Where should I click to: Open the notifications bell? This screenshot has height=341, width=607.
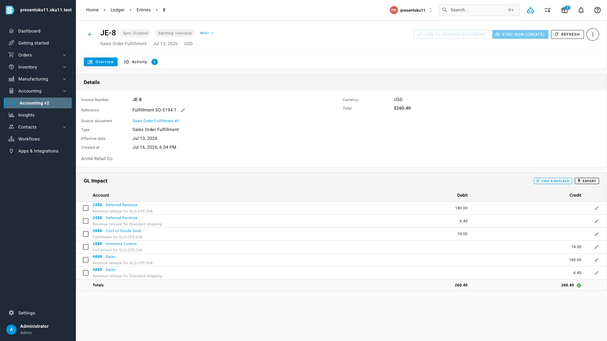coord(581,10)
